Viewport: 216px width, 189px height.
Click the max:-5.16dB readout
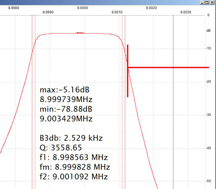65,90
